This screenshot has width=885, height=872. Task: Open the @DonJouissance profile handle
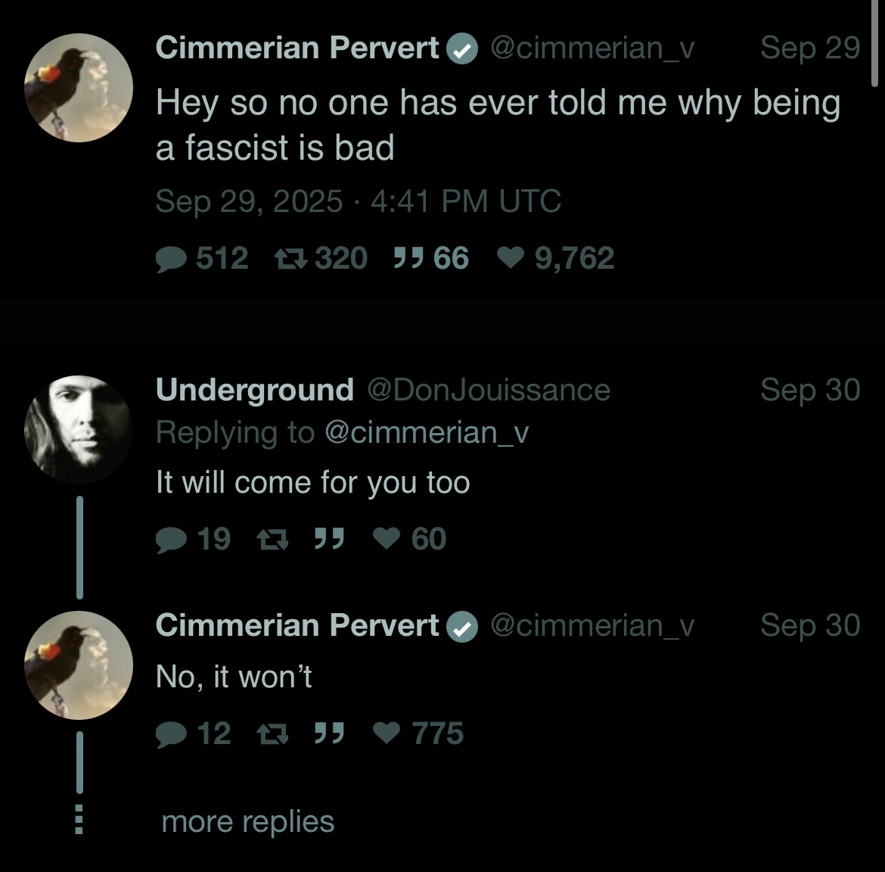point(489,391)
